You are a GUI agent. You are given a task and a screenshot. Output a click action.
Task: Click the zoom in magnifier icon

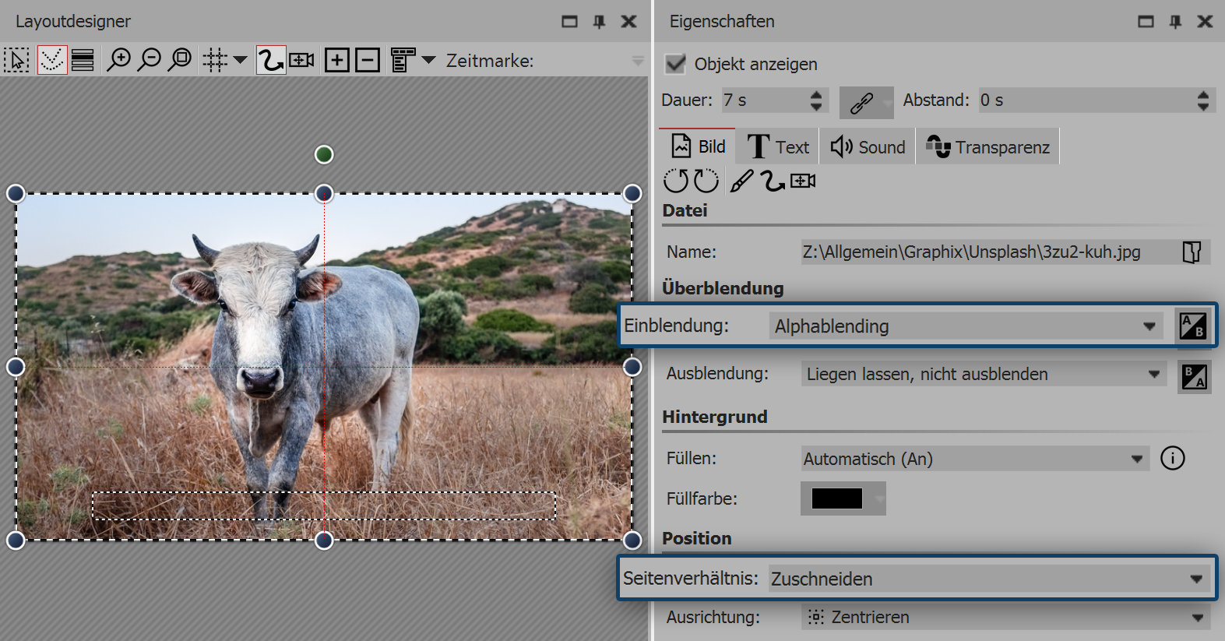pos(118,60)
